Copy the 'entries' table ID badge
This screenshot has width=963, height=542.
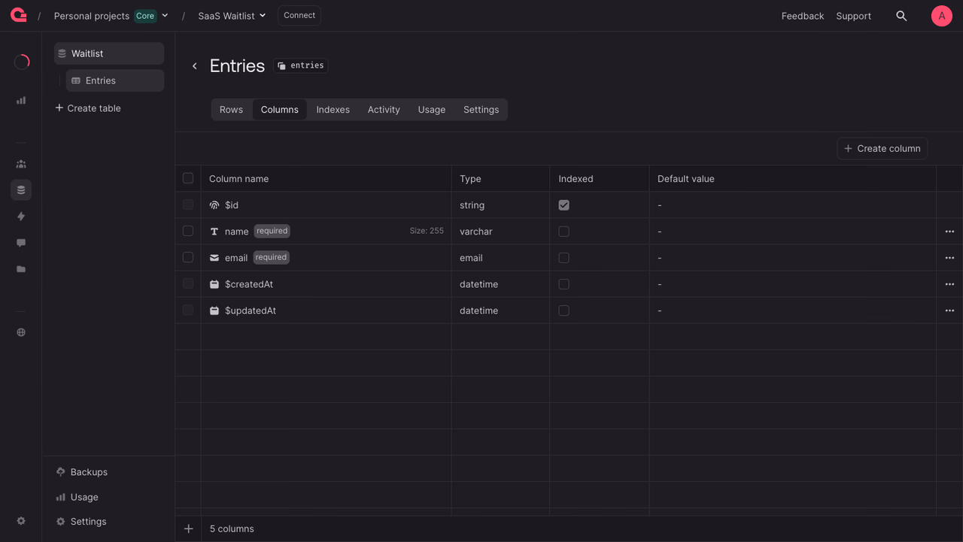click(x=301, y=65)
